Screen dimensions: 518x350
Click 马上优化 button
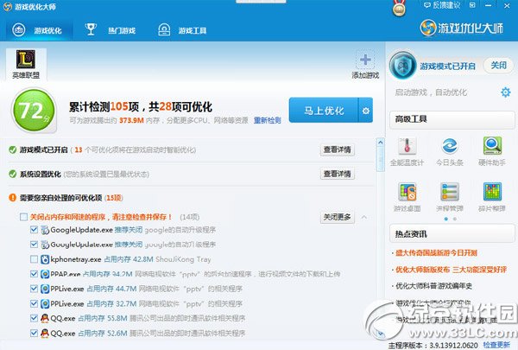324,111
